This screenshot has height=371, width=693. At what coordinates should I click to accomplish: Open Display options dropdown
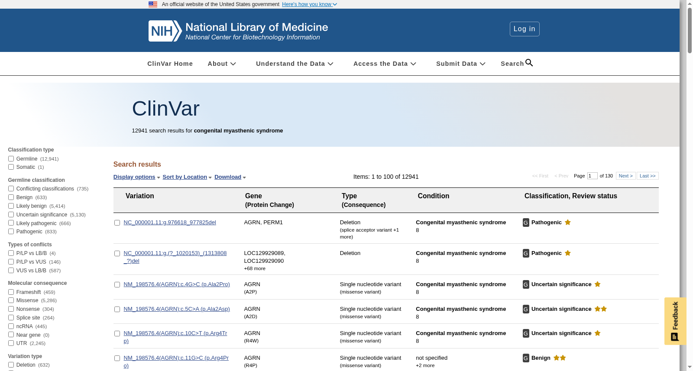[136, 177]
